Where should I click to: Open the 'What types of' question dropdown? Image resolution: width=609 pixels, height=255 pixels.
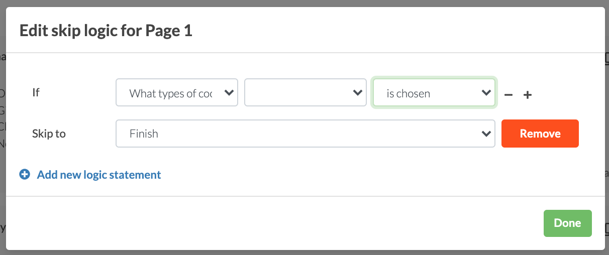coord(176,92)
